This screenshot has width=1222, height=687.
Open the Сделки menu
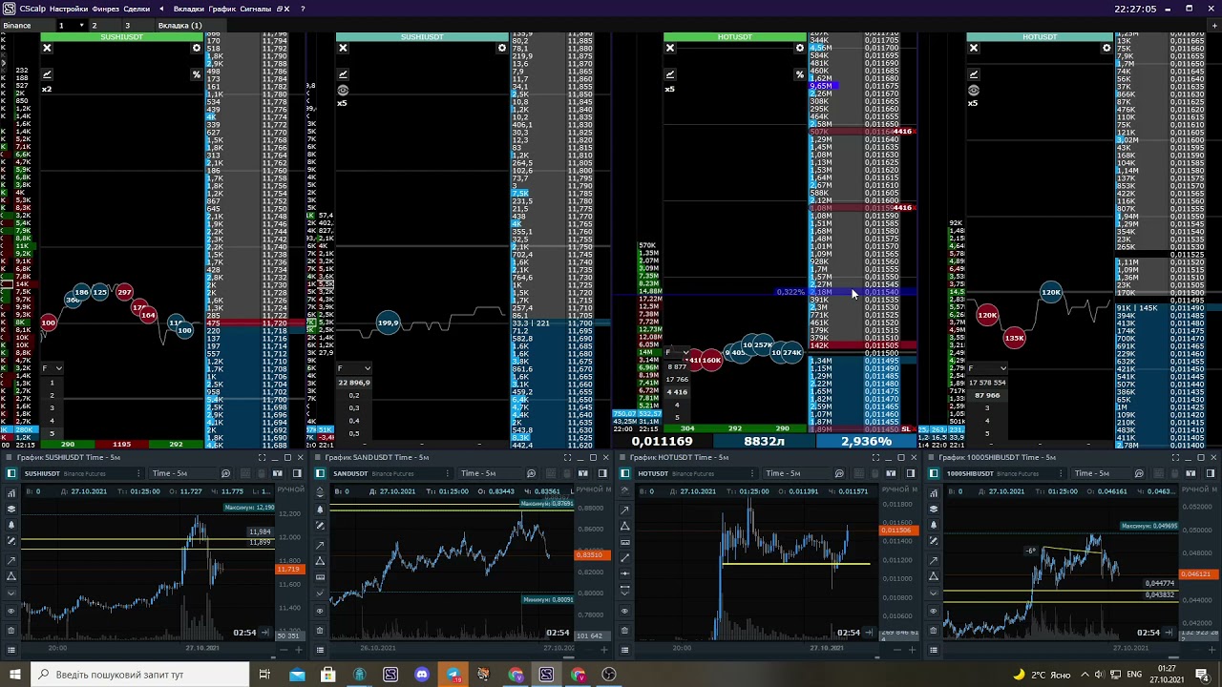(137, 9)
